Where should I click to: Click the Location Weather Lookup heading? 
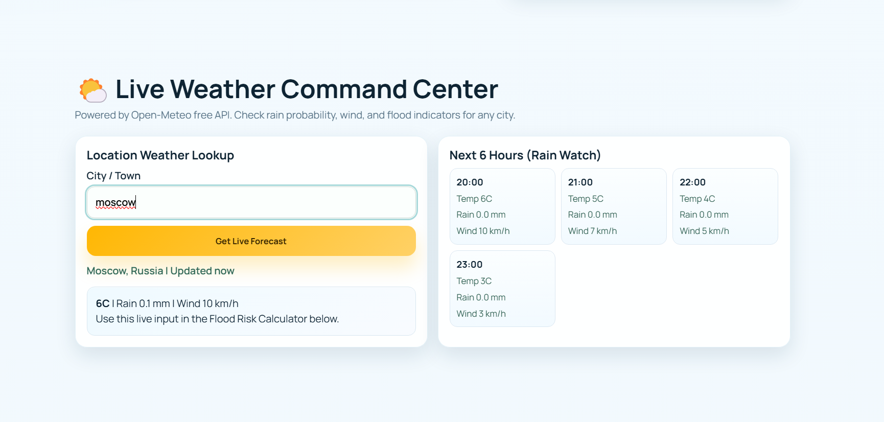click(x=160, y=155)
